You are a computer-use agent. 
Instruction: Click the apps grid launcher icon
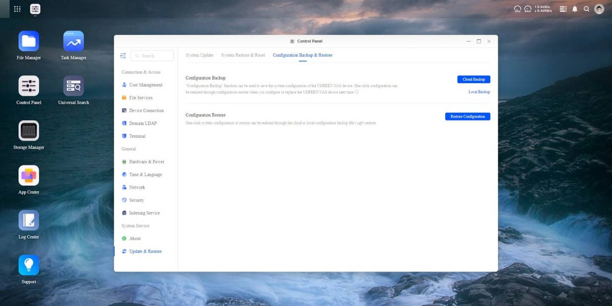point(17,9)
